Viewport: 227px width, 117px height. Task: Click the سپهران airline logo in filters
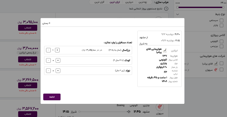(216, 70)
